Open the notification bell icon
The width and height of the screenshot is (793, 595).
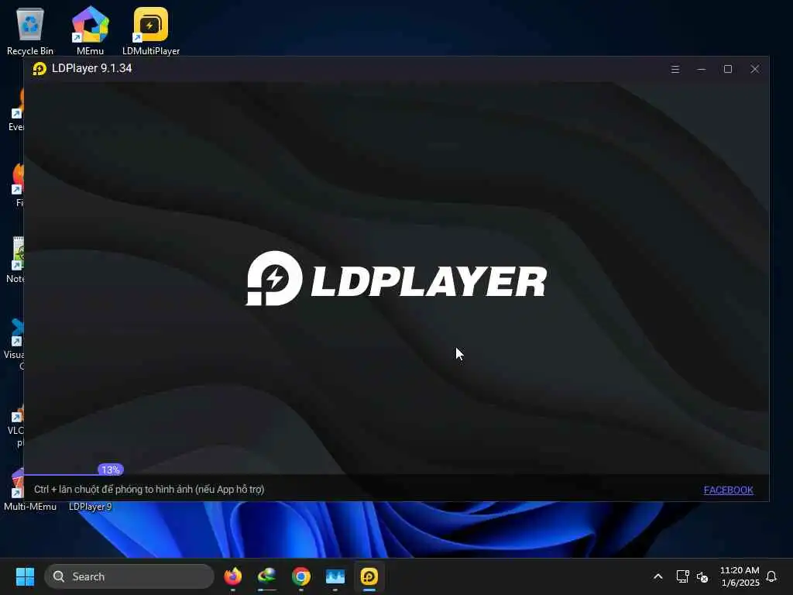(x=771, y=576)
